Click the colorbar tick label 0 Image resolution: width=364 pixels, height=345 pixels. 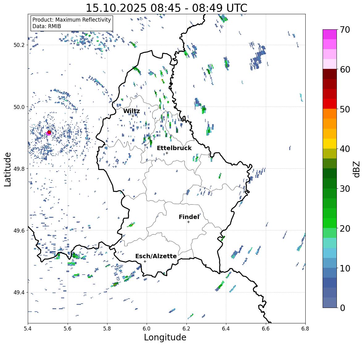pyautogui.click(x=343, y=308)
